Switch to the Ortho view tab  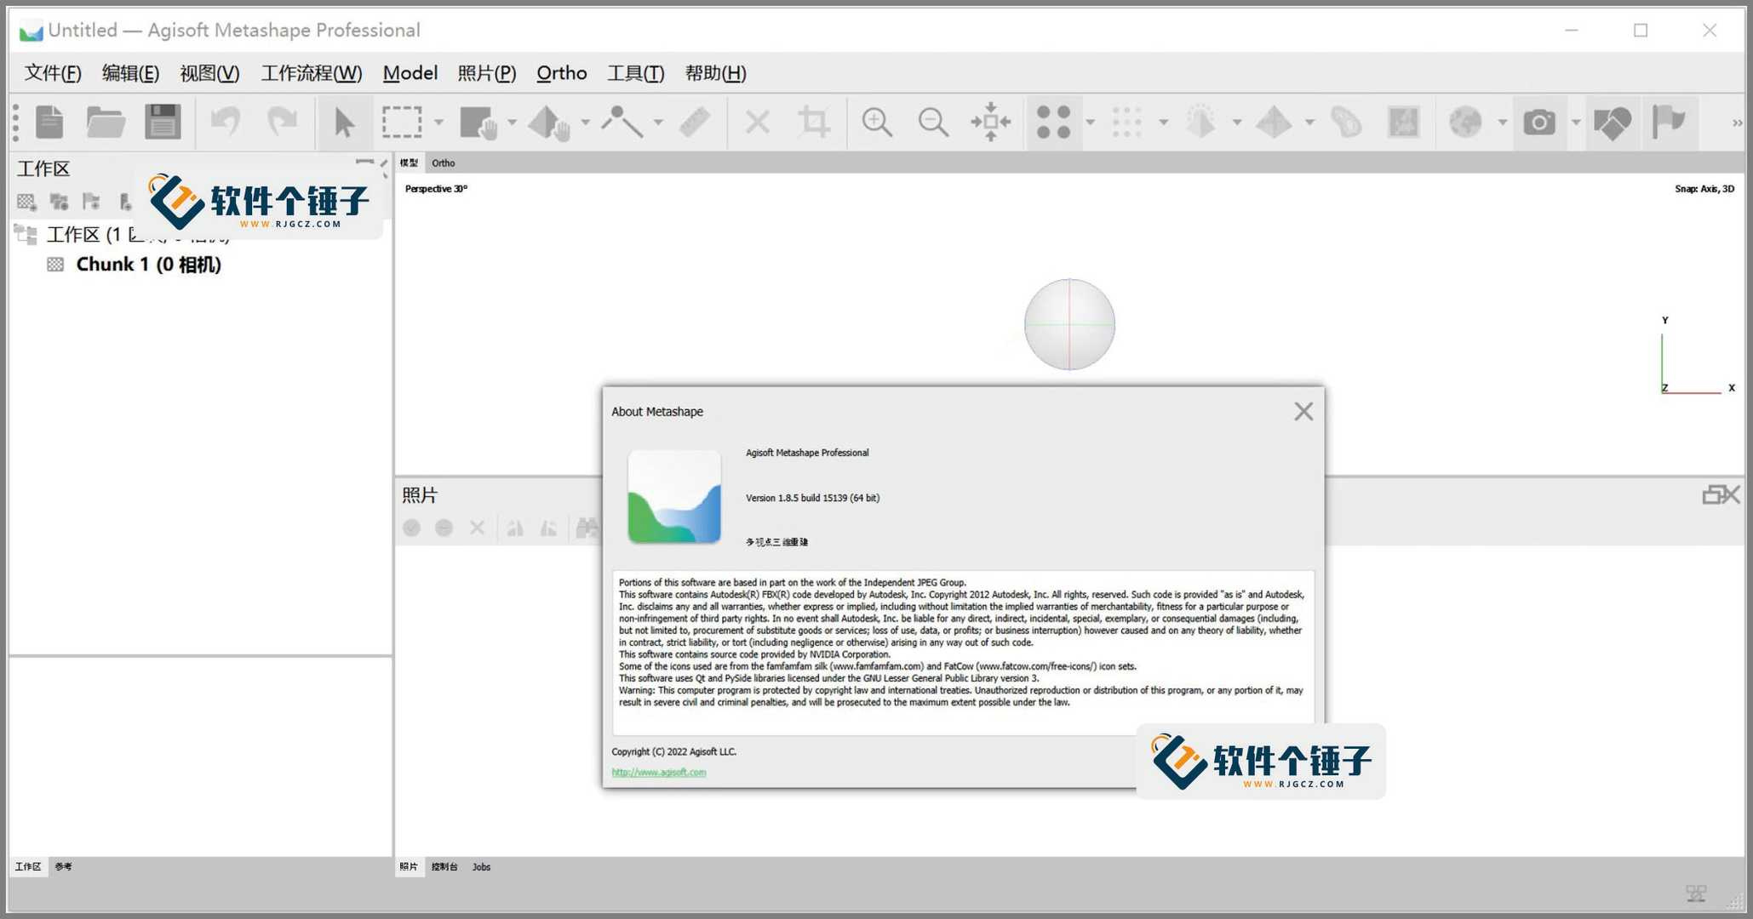[x=444, y=163]
